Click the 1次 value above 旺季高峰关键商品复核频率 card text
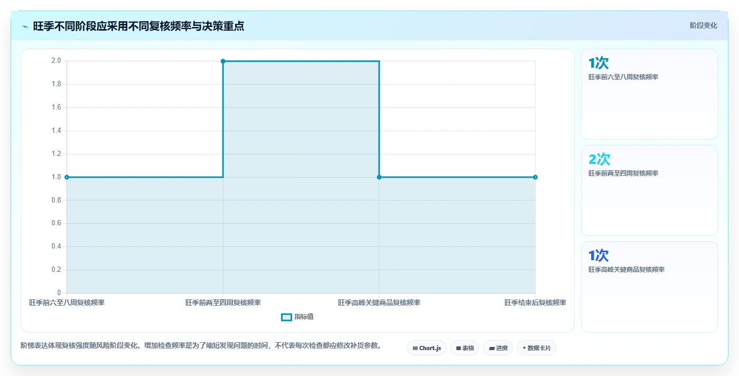Viewport: 739px width, 376px height. point(598,255)
